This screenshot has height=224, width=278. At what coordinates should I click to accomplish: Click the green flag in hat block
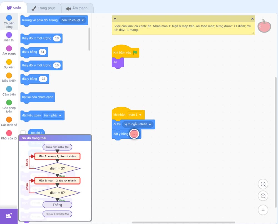pos(135,53)
